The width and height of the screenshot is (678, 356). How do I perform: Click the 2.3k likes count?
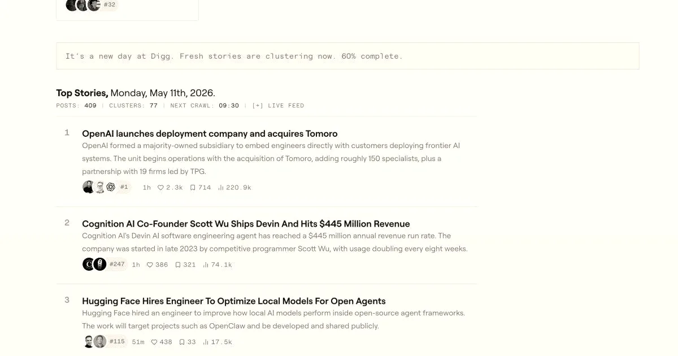coord(175,188)
